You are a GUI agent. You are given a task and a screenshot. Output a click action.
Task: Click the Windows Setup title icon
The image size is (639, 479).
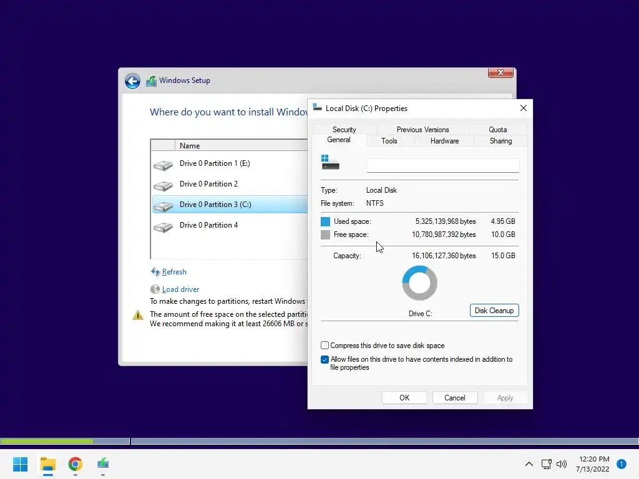point(151,81)
